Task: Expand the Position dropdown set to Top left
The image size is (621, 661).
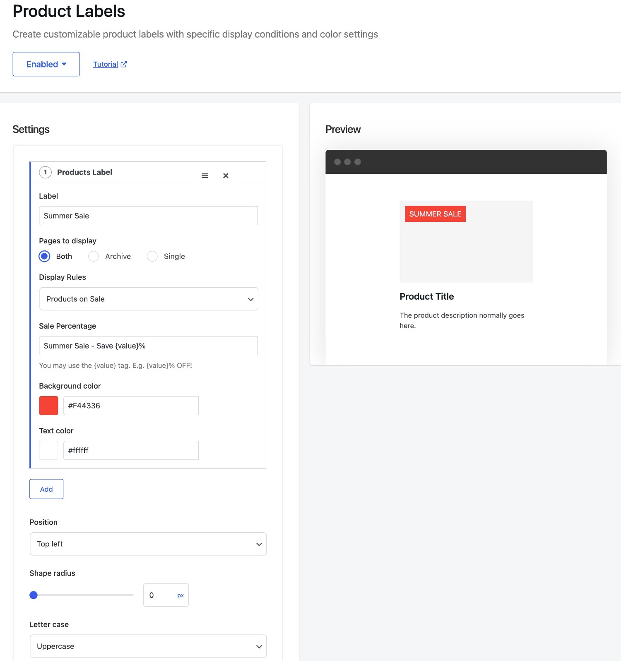Action: pos(148,544)
